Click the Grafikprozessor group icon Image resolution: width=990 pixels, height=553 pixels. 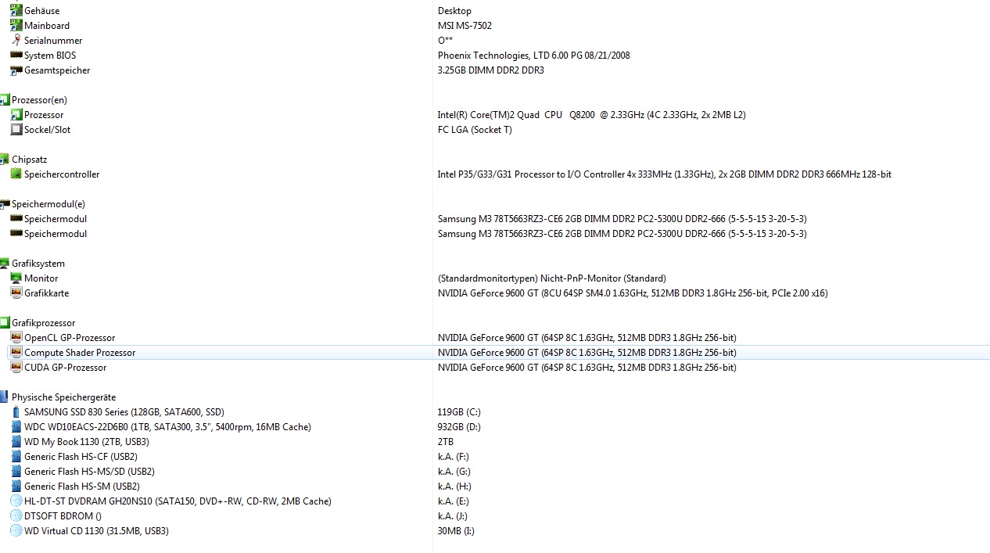(5, 323)
